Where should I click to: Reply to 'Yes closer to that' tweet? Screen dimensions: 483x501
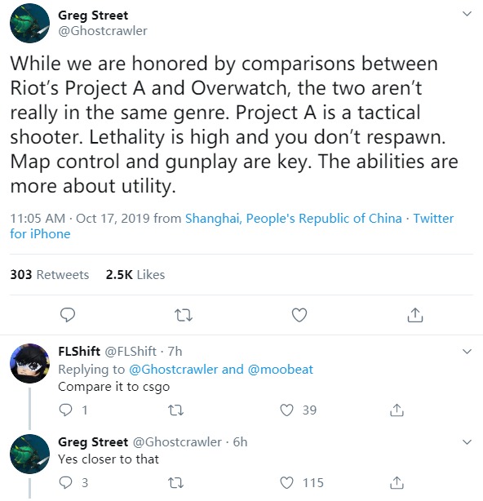66,482
